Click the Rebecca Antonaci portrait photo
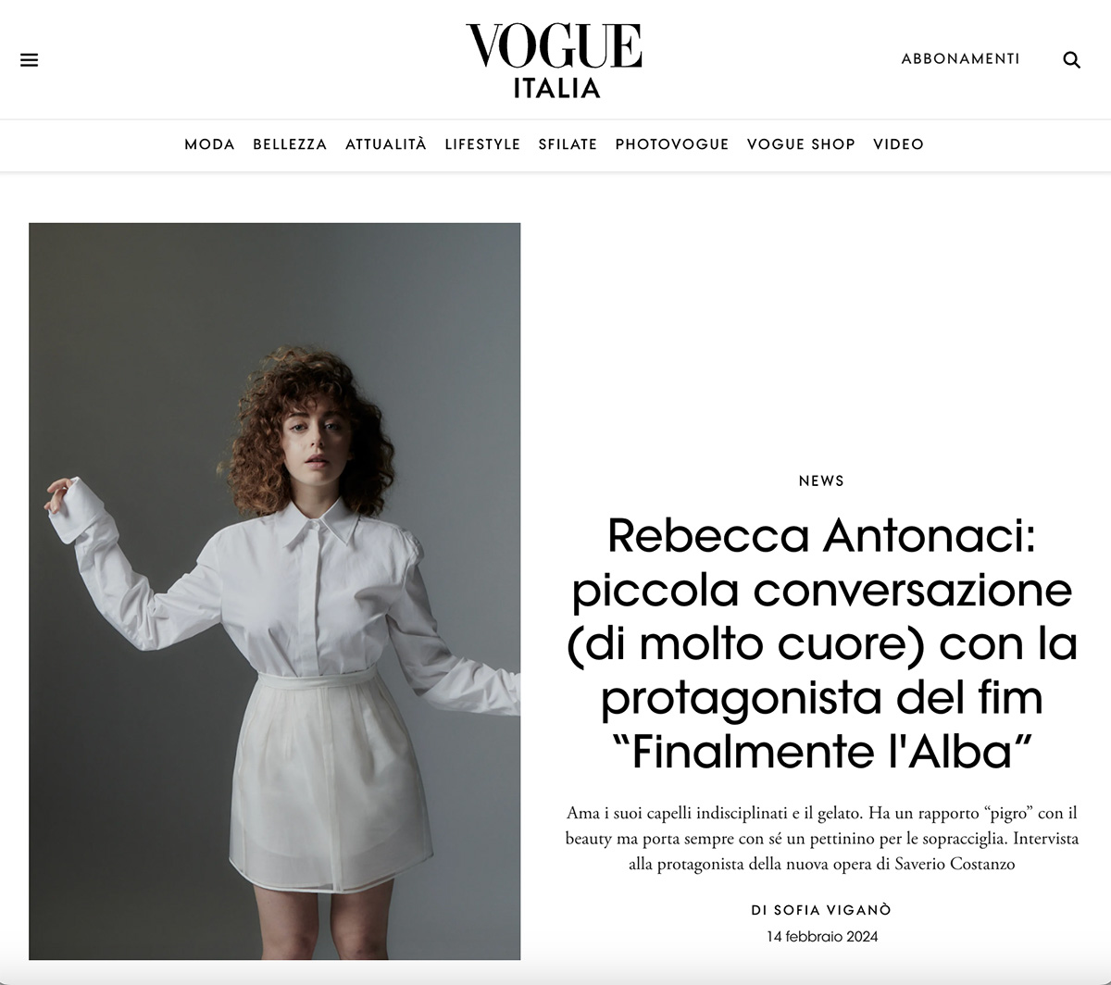This screenshot has height=985, width=1111. (275, 591)
